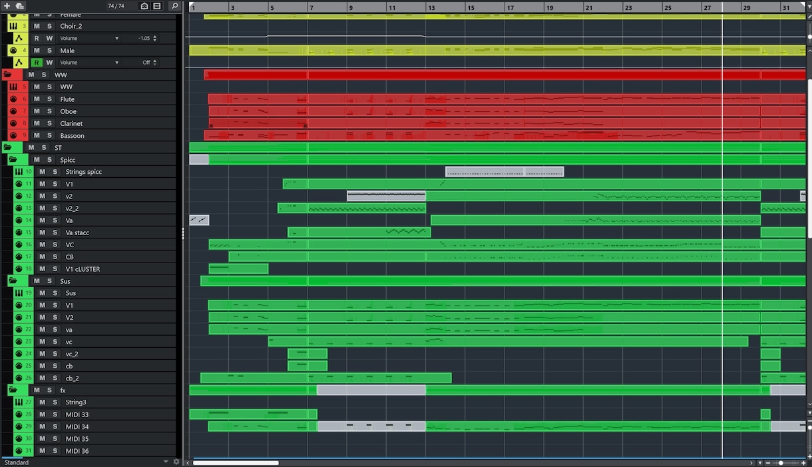The width and height of the screenshot is (812, 467).
Task: Enable Write automation on Choir_2 volume lane
Action: [49, 38]
